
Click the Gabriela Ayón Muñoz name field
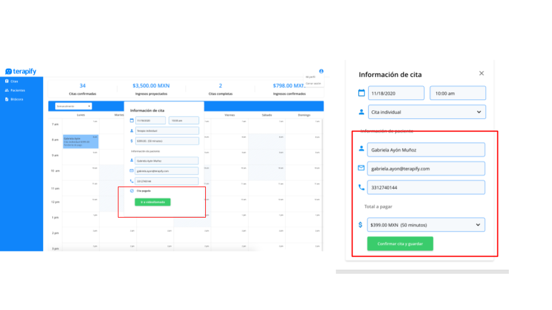(x=426, y=150)
